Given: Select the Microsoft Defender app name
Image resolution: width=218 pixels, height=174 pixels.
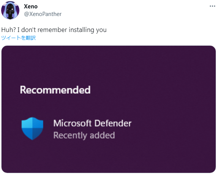Looking at the screenshot, I should pyautogui.click(x=92, y=123).
